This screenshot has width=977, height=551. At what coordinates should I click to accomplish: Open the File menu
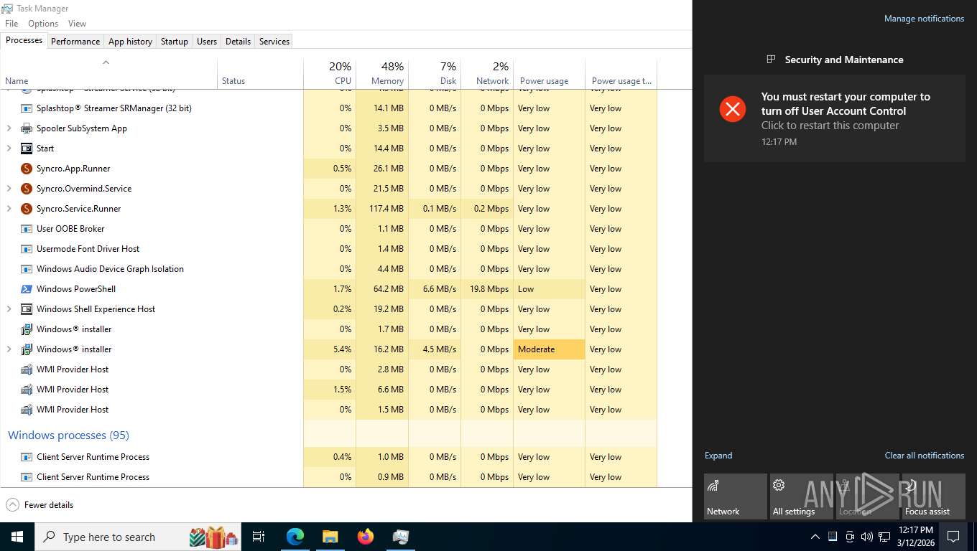11,24
